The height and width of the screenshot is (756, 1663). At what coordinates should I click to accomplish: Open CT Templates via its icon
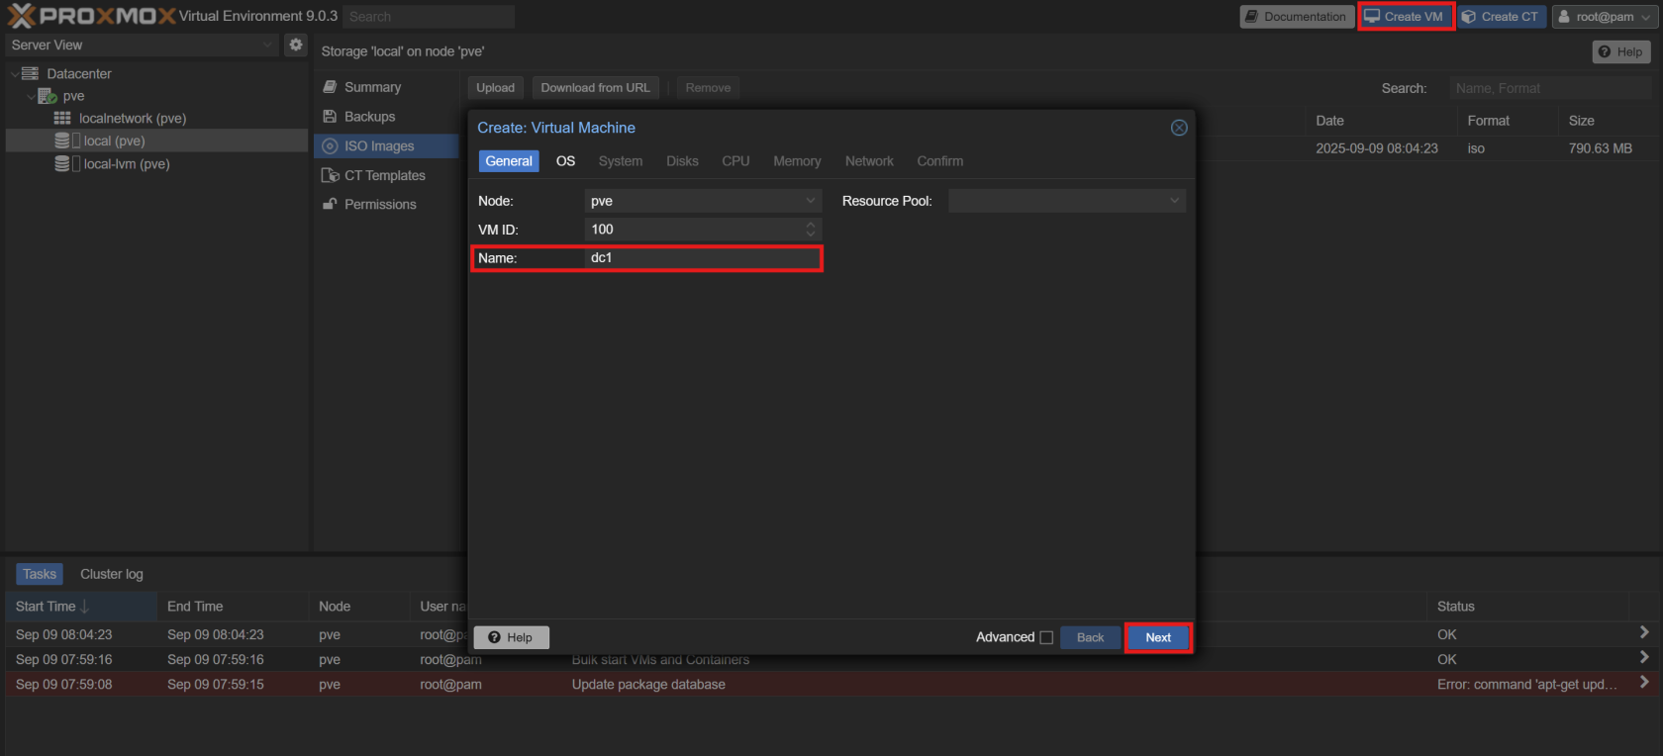(331, 175)
